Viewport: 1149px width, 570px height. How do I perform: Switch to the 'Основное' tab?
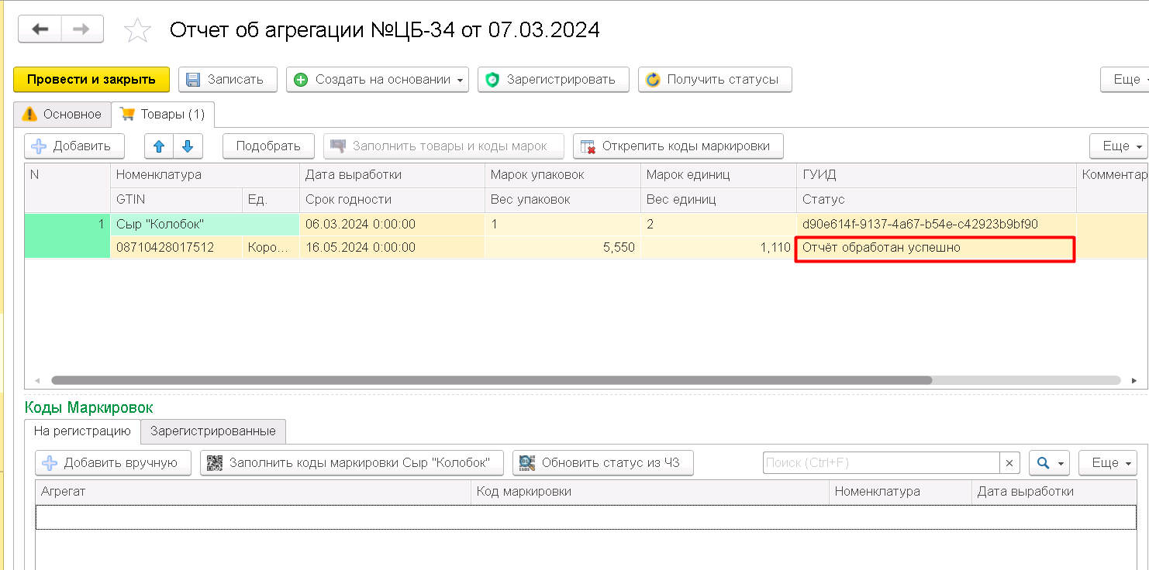click(x=62, y=114)
